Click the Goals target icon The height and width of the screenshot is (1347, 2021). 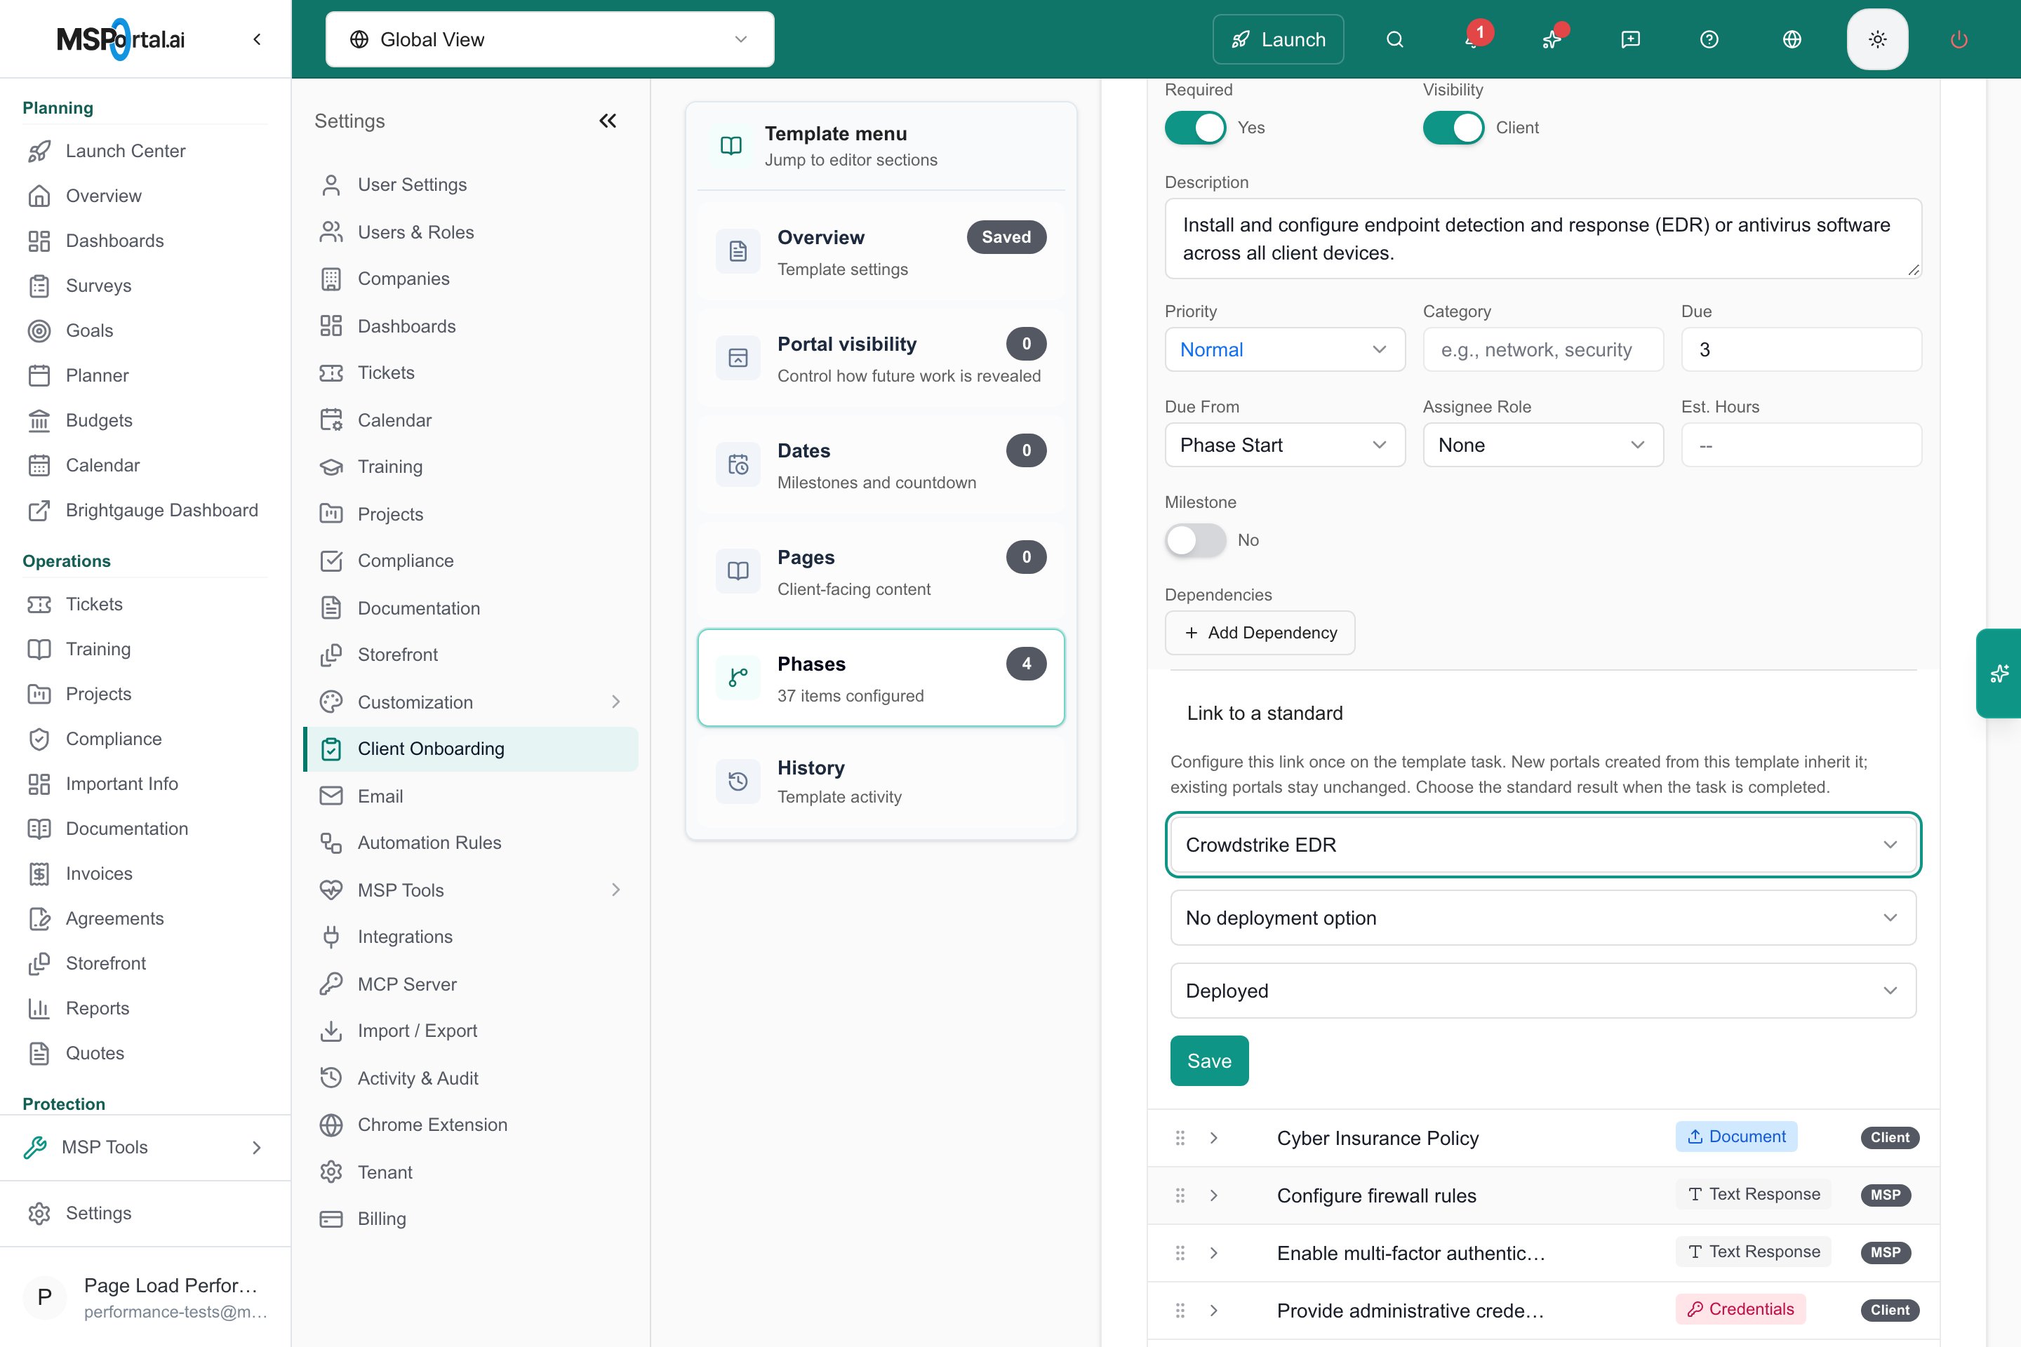click(39, 330)
